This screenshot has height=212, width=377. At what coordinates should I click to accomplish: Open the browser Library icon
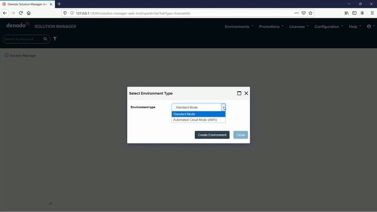[x=346, y=13]
